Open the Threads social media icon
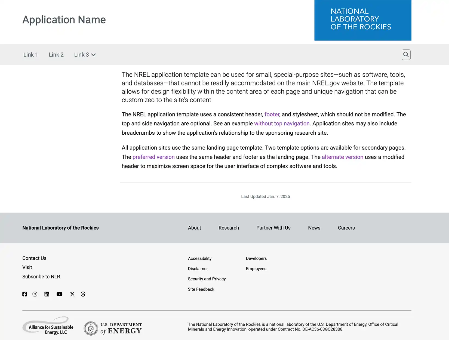The height and width of the screenshot is (340, 449). pos(83,294)
